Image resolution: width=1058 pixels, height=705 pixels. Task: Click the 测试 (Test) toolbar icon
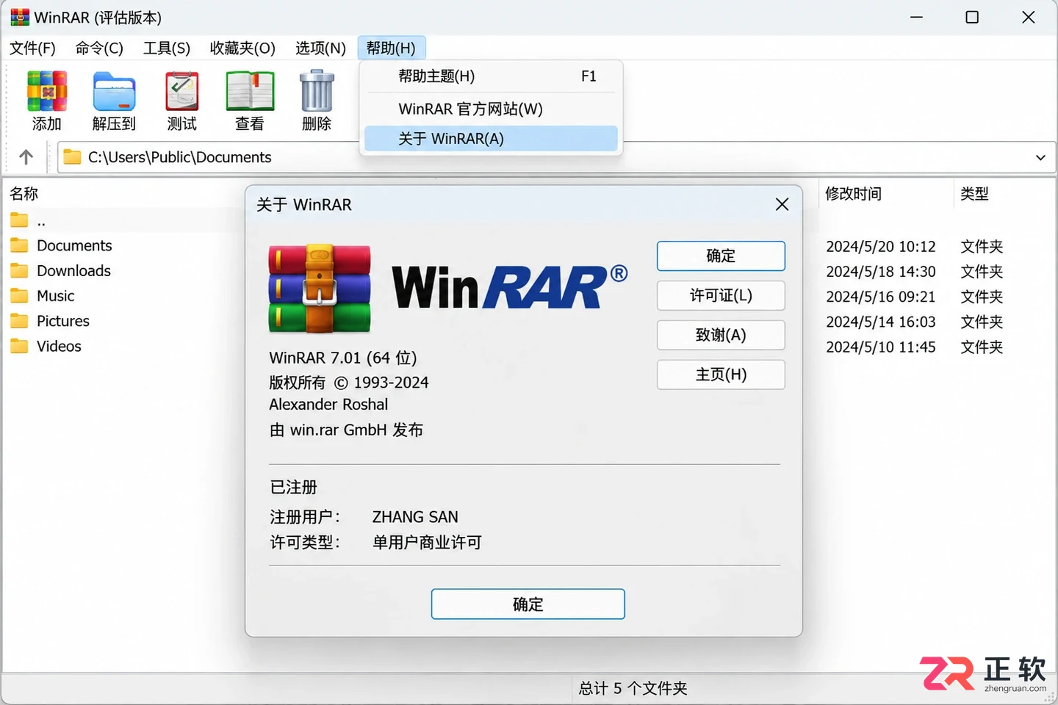(x=182, y=91)
